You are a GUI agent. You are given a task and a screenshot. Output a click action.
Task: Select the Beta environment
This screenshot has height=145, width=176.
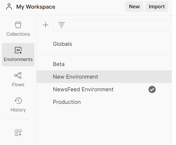tap(104, 64)
